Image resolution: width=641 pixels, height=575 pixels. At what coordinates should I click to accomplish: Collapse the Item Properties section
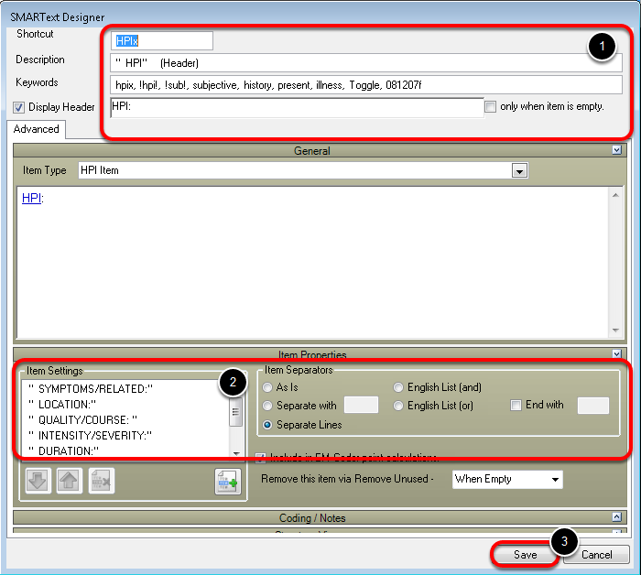(617, 353)
